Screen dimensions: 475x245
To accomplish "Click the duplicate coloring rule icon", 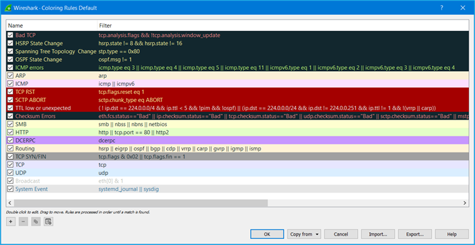I will tap(36, 222).
